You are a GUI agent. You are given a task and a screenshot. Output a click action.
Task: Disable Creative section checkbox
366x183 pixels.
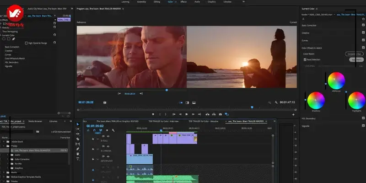[363, 32]
